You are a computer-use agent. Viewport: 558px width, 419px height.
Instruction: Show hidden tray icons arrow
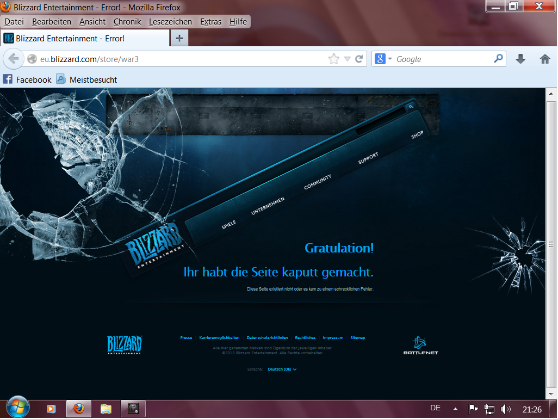pos(455,409)
